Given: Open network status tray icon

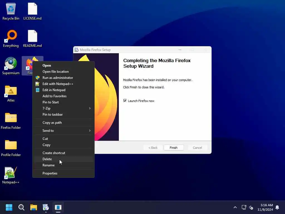Looking at the screenshot, I should 244,207.
